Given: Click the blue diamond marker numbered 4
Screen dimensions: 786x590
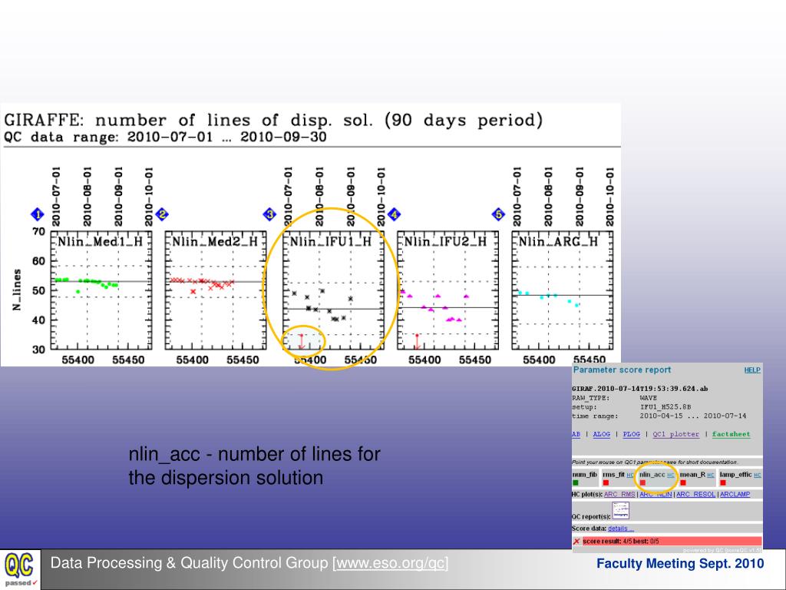Looking at the screenshot, I should tap(394, 215).
